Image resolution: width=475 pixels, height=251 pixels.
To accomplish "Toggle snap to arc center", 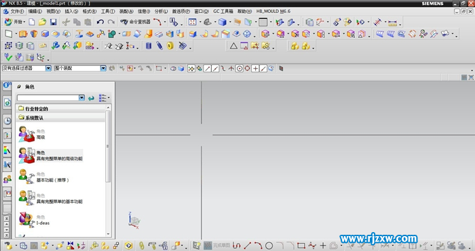I will (x=240, y=68).
